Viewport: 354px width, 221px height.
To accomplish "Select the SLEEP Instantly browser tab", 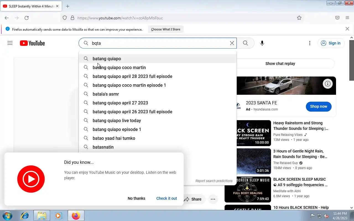I will pos(31,6).
